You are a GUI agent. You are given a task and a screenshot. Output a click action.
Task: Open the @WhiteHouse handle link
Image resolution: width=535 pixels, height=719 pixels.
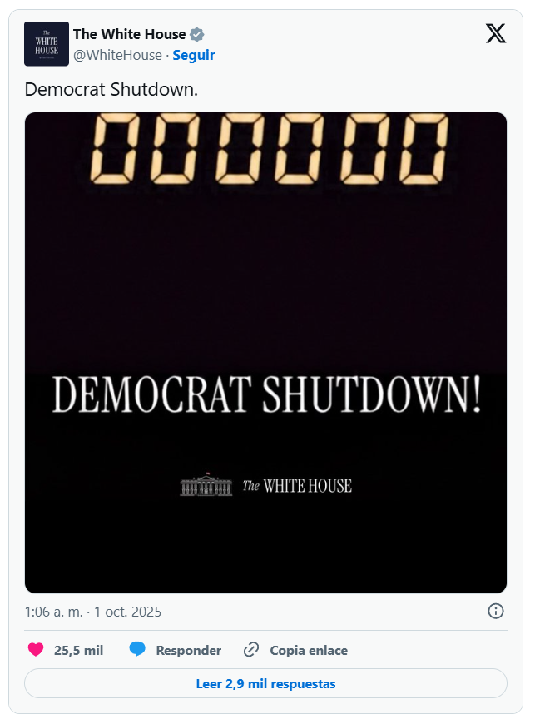117,55
